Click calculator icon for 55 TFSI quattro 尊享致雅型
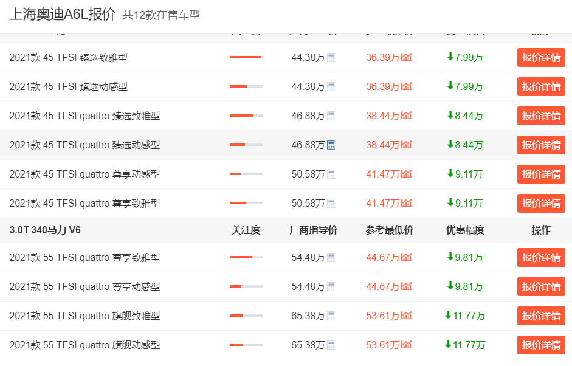The height and width of the screenshot is (366, 572). pyautogui.click(x=331, y=258)
